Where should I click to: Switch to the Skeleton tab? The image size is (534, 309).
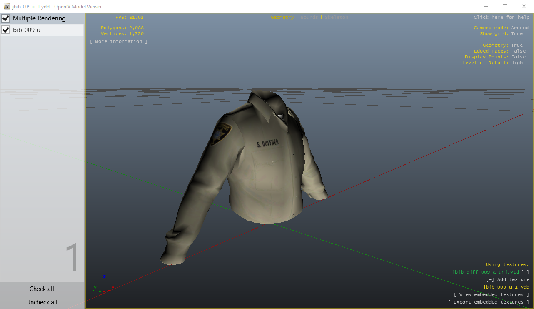click(x=336, y=18)
